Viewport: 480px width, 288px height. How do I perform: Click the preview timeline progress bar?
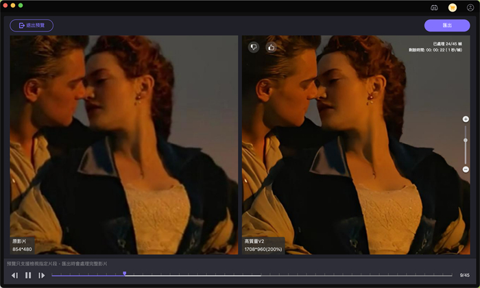coord(252,276)
